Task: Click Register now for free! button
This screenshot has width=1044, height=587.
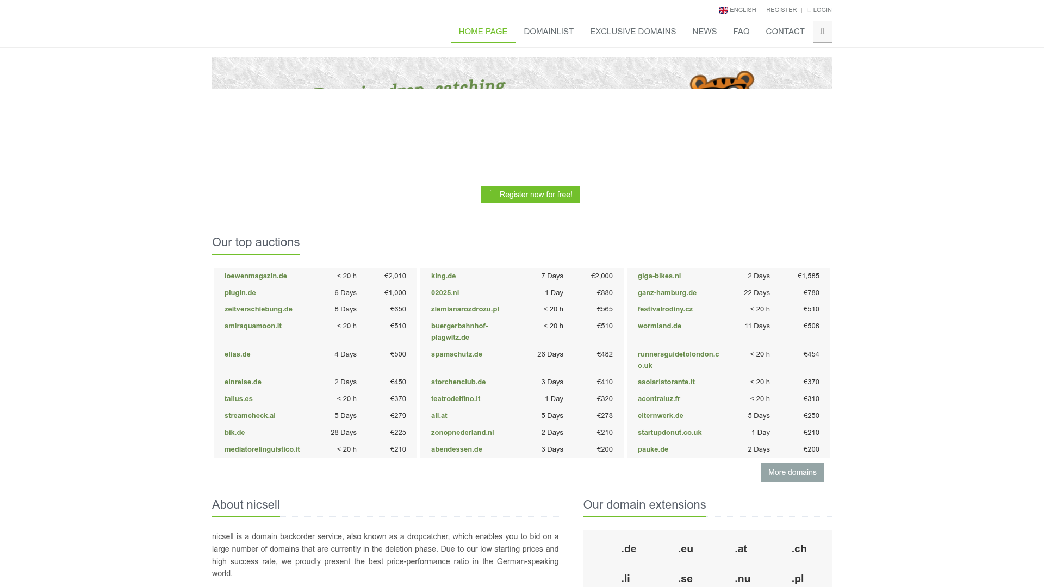Action: click(530, 195)
